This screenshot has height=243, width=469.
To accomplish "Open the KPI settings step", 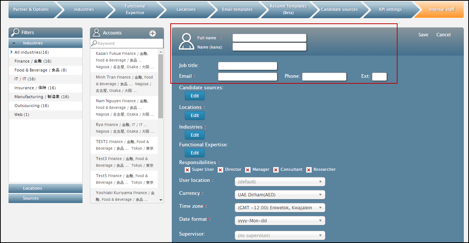I will pos(391,9).
